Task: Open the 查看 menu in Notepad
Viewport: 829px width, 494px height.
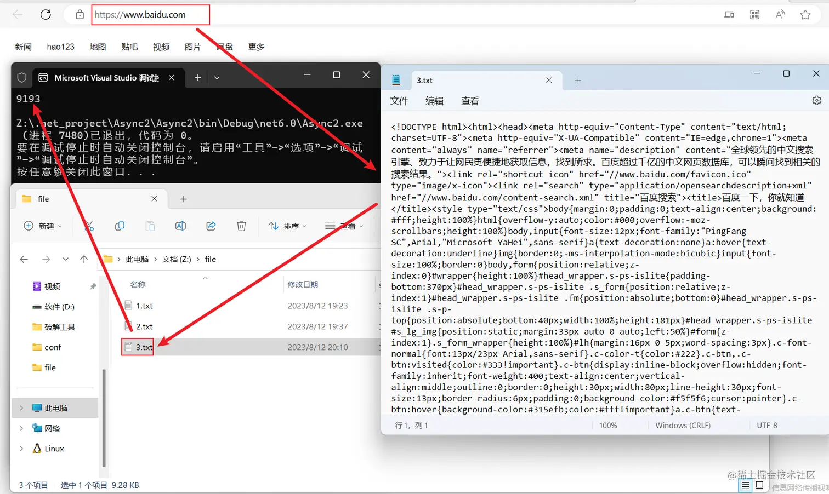Action: 470,101
